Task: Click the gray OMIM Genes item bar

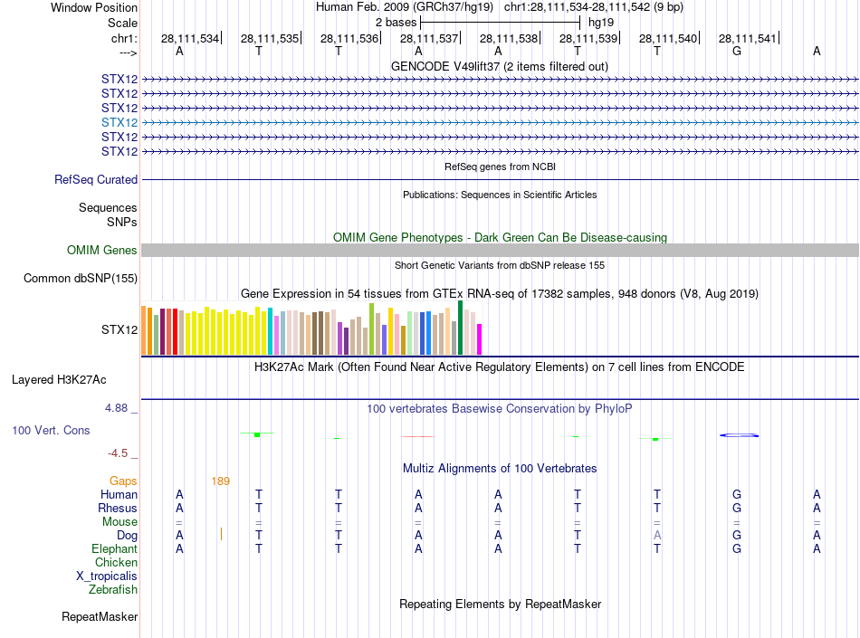Action: coord(500,251)
